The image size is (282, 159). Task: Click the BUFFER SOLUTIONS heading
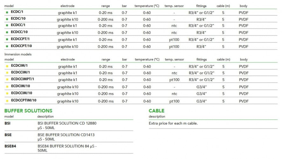[x=28, y=111]
